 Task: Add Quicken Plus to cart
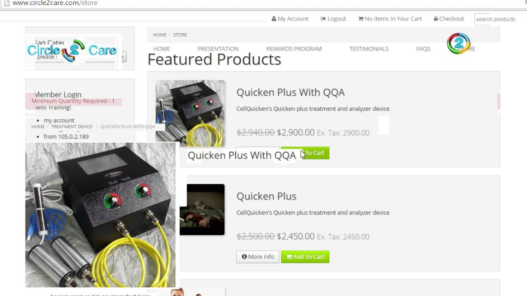[305, 257]
